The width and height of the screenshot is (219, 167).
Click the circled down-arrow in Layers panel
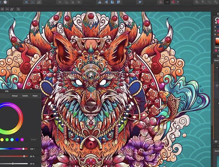[x=217, y=85]
